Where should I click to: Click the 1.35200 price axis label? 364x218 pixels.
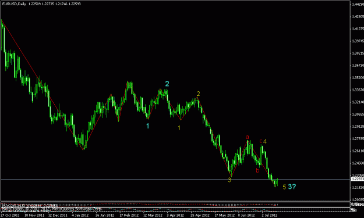pyautogui.click(x=358, y=78)
